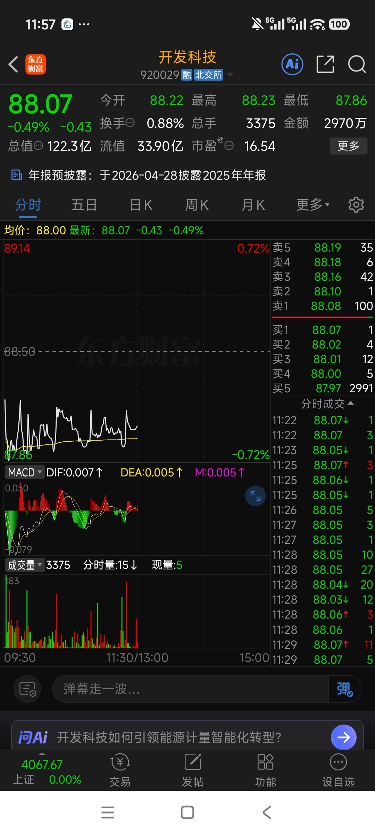
Task: Tap the large 88.07 current price
Action: 40,104
